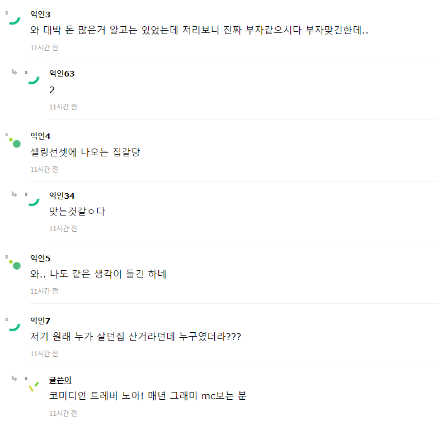Click the 익인7 nickname
This screenshot has height=421, width=438.
(x=40, y=320)
